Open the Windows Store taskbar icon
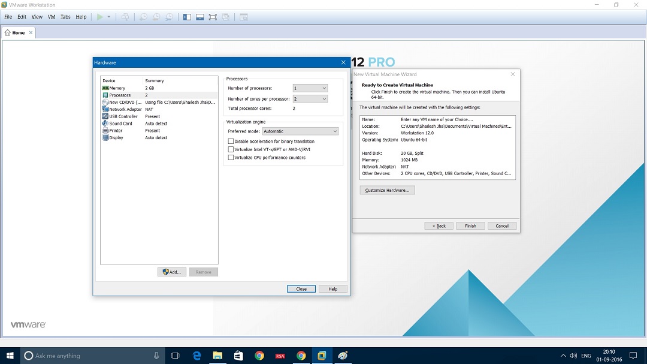Image resolution: width=647 pixels, height=364 pixels. click(238, 356)
